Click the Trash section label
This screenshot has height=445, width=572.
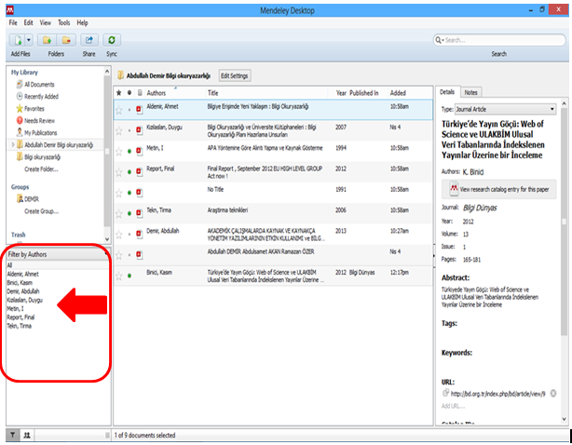tap(19, 235)
